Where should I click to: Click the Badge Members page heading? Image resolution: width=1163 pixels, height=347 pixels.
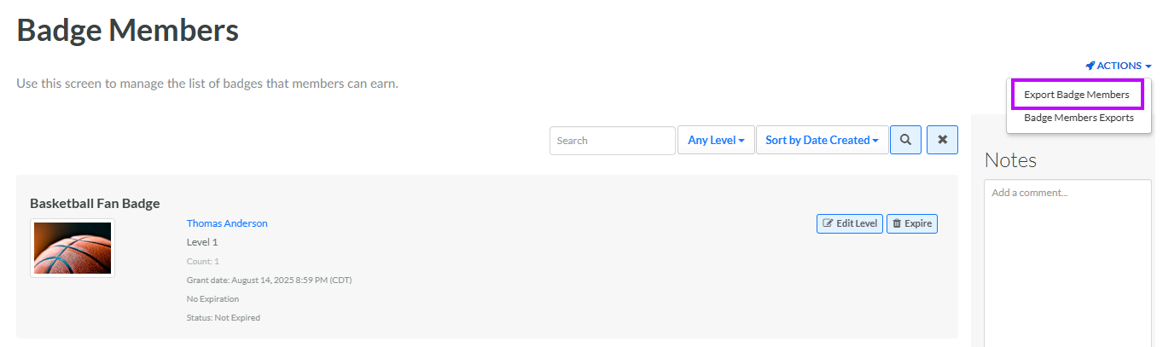coord(127,31)
